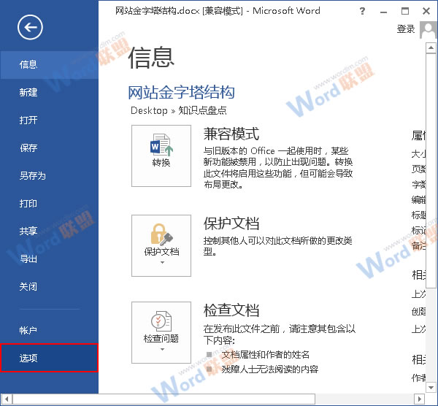Click 关闭 to close the document
Viewport: 438px width, 406px height.
(x=49, y=287)
